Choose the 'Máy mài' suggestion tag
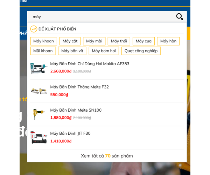Viewport: 210px width, 175px height. (94, 41)
